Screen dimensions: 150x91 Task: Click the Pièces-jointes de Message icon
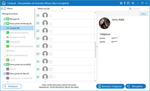[8, 23]
